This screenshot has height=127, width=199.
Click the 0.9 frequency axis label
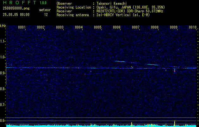(3, 73)
